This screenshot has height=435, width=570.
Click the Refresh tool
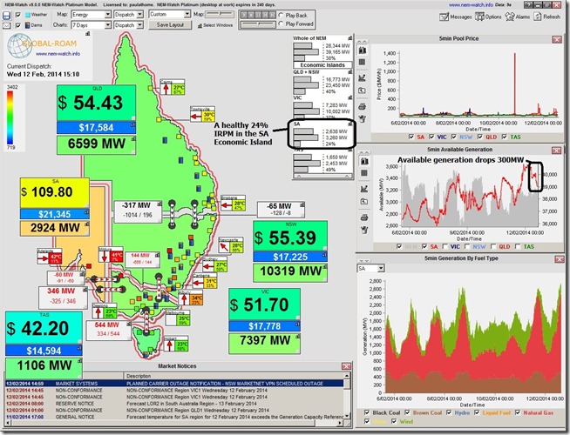[x=547, y=17]
